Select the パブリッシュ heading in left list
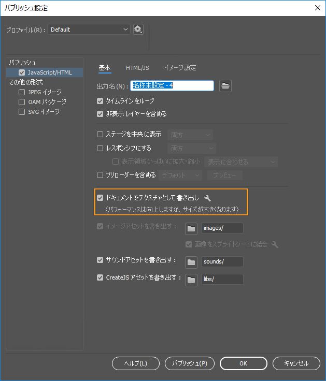The height and width of the screenshot is (381, 326). point(22,63)
